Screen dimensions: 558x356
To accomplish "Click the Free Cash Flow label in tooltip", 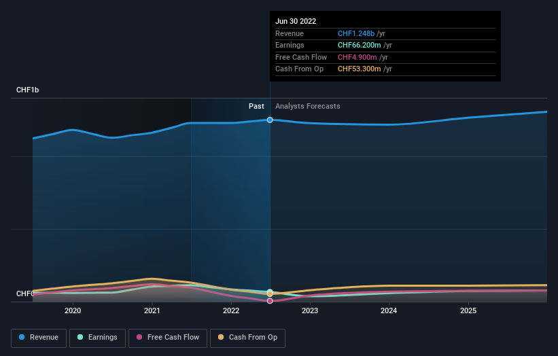I will pyautogui.click(x=301, y=57).
